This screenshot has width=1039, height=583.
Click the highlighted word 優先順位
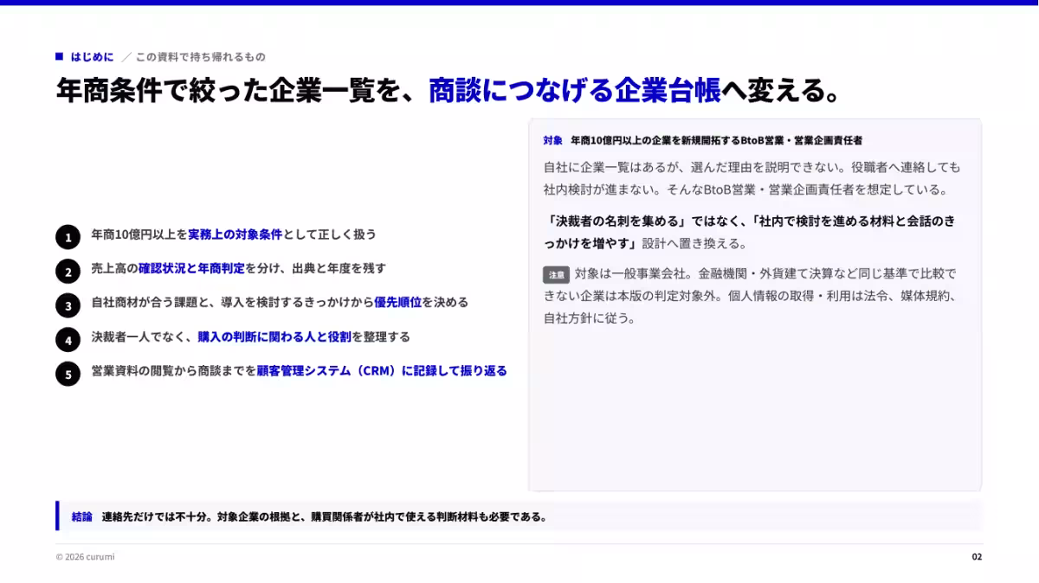tap(397, 302)
